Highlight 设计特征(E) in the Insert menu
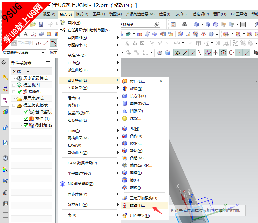The image size is (258, 223). tap(89, 80)
